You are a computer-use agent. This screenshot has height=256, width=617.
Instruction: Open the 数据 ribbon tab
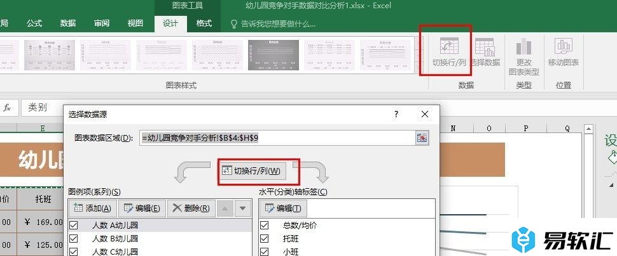pyautogui.click(x=68, y=23)
